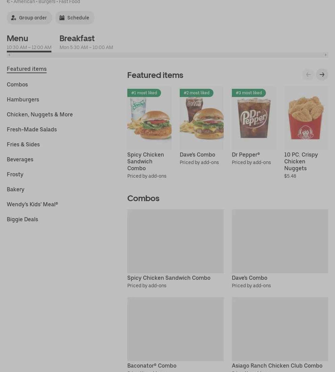Open Dave's Combo in Combos section
The width and height of the screenshot is (335, 372).
point(280,249)
